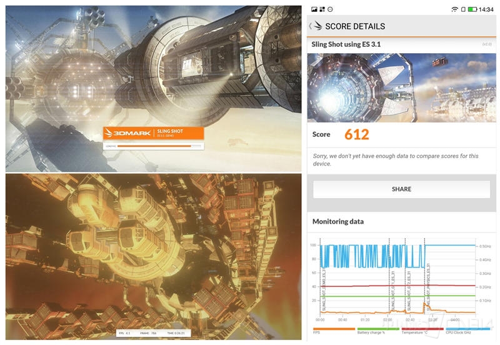Image resolution: width=500 pixels, height=345 pixels.
Task: Tap the Monitoring data heading
Action: [338, 221]
